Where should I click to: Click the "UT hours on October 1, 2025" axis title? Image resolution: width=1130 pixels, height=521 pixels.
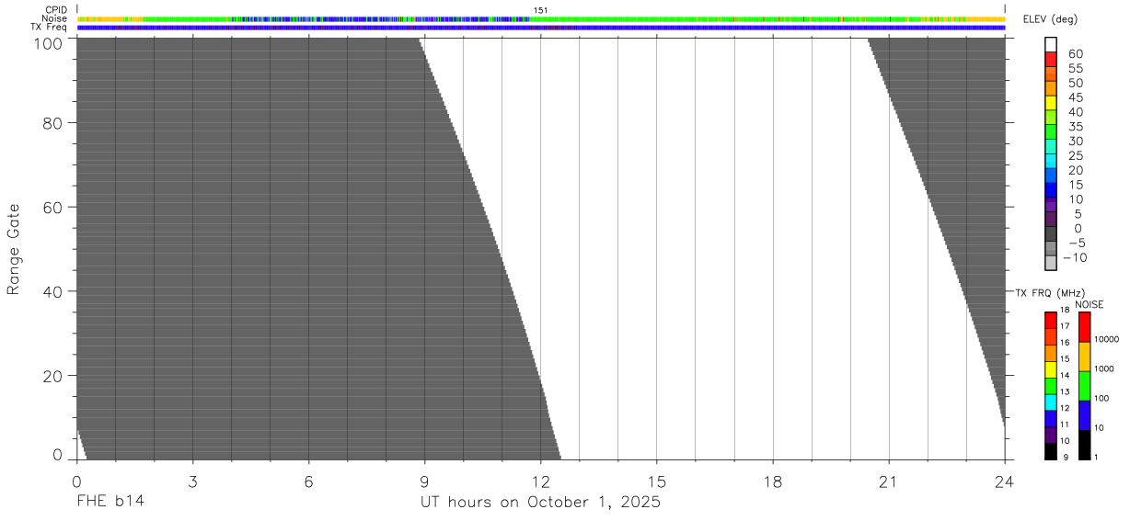click(x=541, y=503)
